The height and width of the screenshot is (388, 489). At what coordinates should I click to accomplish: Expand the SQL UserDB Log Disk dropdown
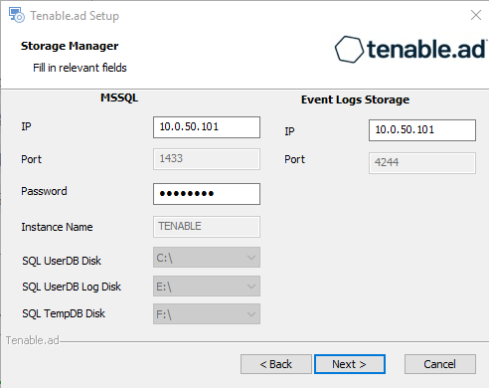point(207,286)
